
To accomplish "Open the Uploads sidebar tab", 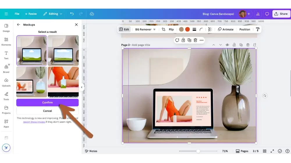I will click(x=6, y=83).
